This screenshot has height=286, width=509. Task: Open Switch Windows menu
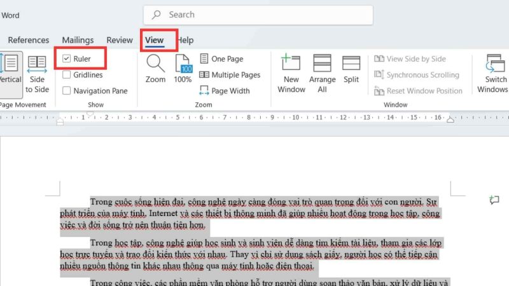coord(494,74)
